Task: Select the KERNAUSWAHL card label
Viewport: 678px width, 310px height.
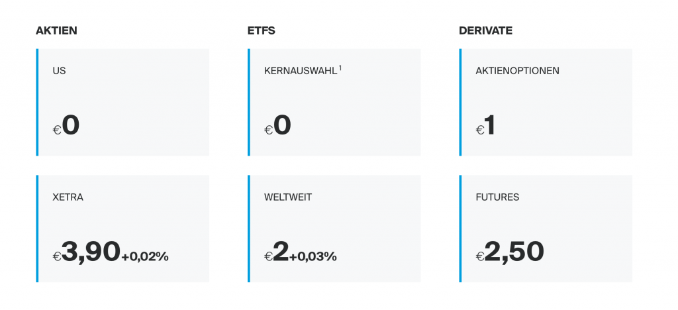Action: coord(301,71)
